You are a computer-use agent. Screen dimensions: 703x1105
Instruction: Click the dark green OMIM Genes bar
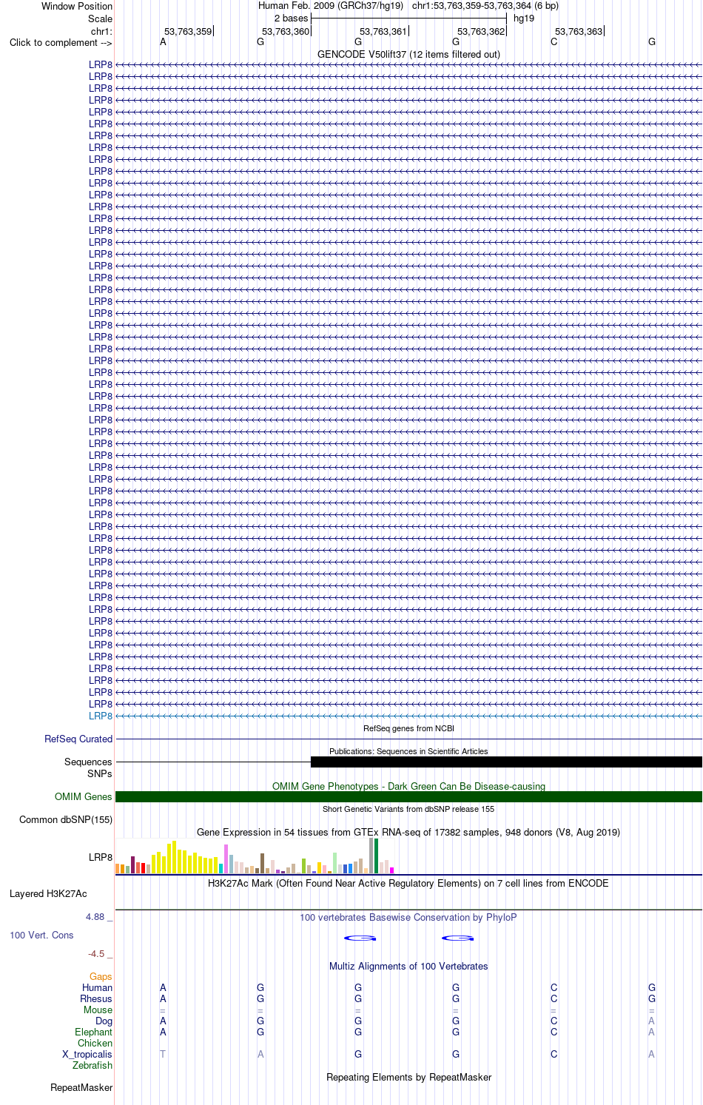click(408, 796)
